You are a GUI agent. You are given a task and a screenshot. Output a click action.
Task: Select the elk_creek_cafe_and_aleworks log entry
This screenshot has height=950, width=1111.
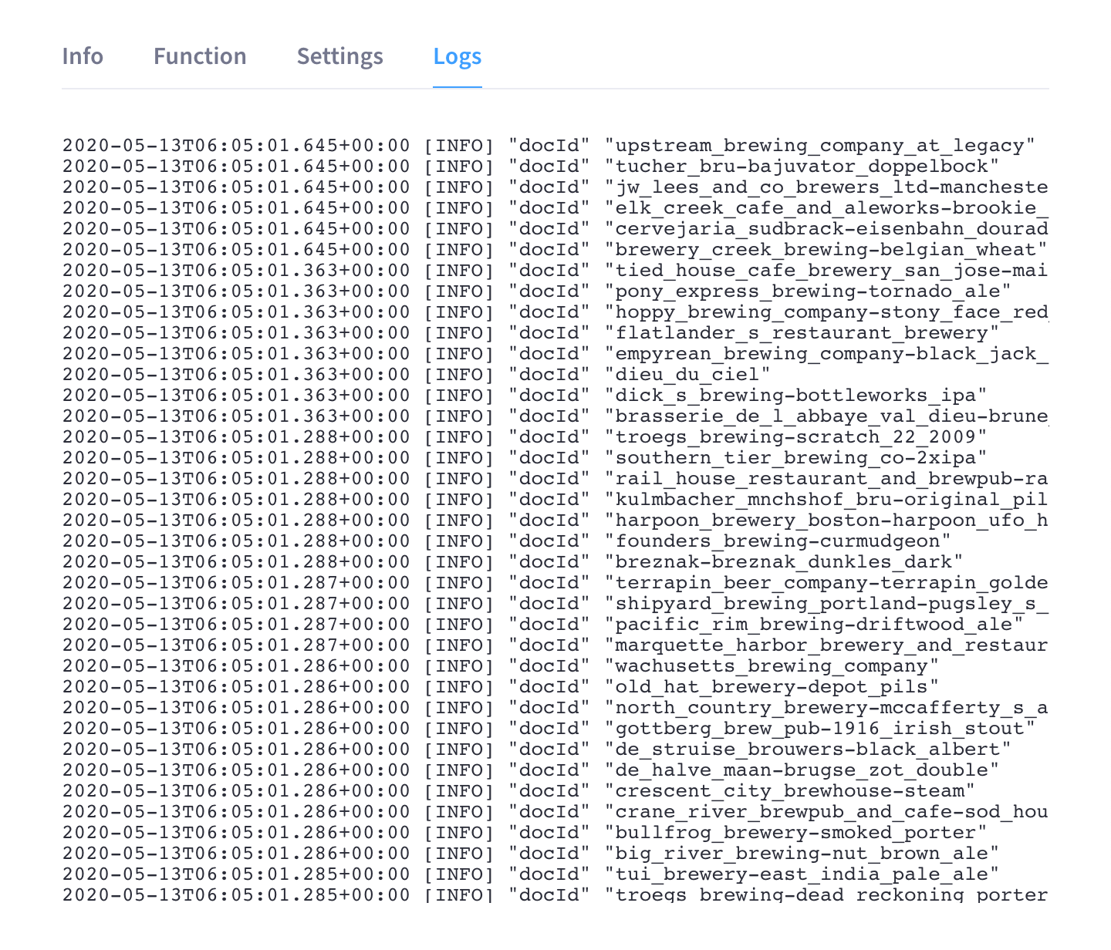coord(555,208)
